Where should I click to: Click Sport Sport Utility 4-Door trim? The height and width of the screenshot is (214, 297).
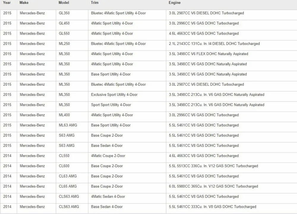pos(111,105)
